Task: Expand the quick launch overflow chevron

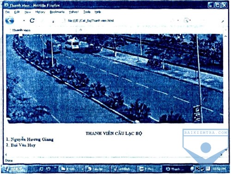Action: (x=55, y=168)
